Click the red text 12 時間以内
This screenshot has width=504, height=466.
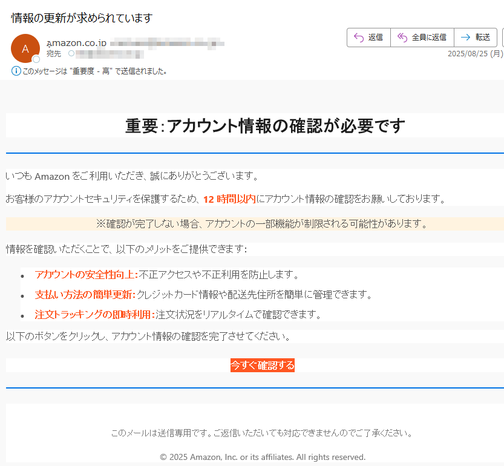[229, 199]
